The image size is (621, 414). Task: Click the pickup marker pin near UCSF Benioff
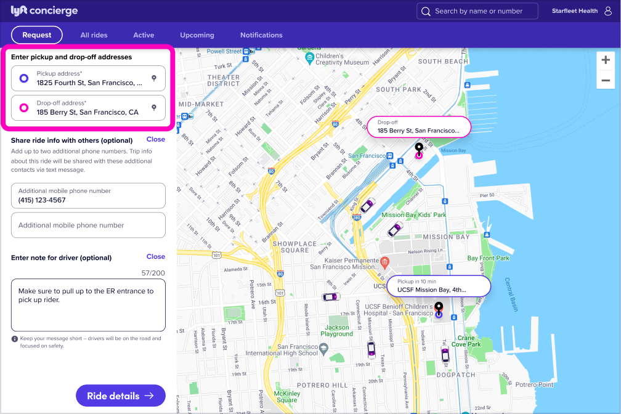pyautogui.click(x=439, y=310)
